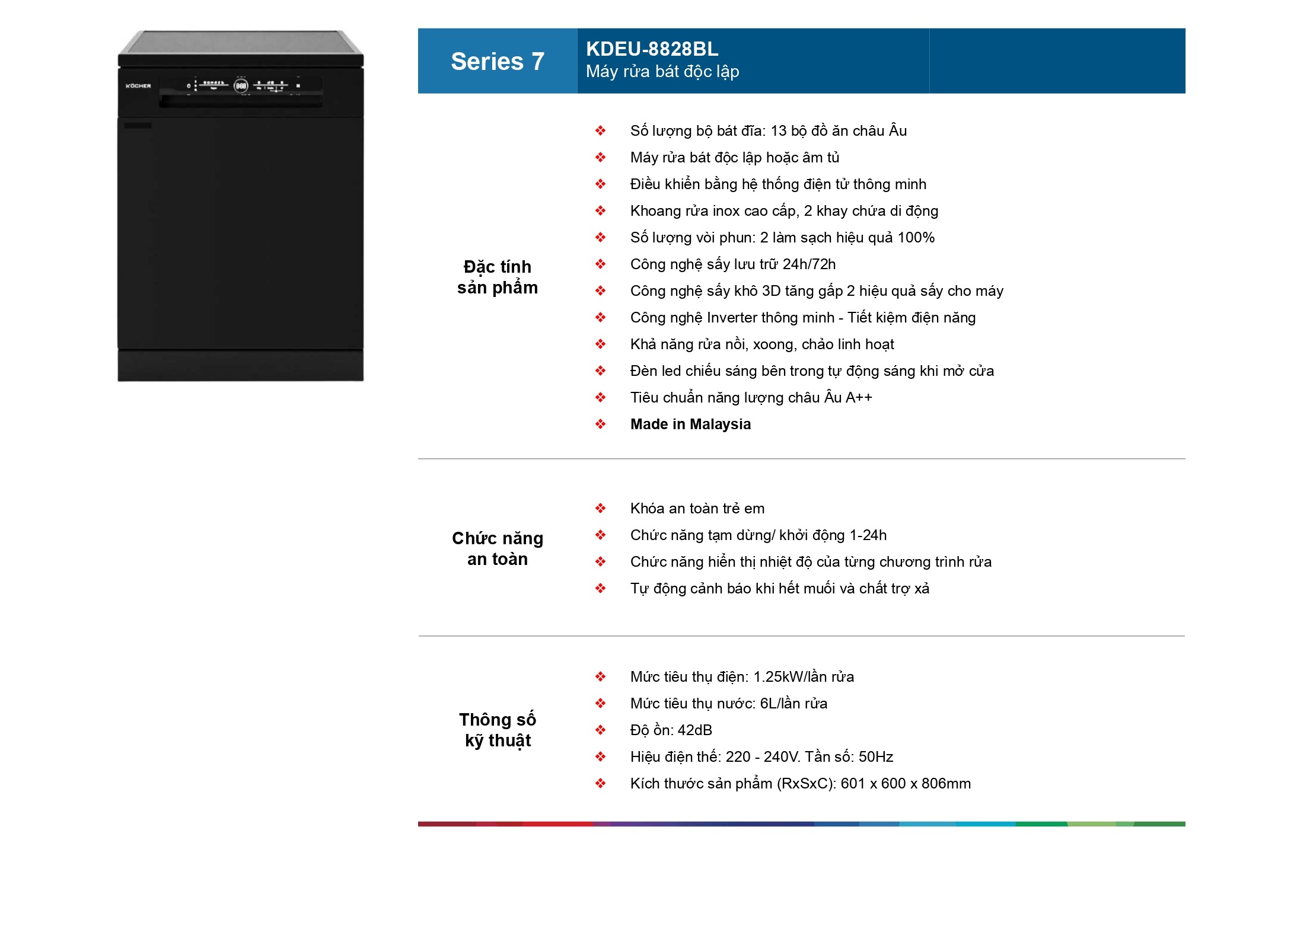Screen dimensions: 1310x926
Task: Click the 'Thông số kỹ thuật' section heading
Action: [497, 730]
